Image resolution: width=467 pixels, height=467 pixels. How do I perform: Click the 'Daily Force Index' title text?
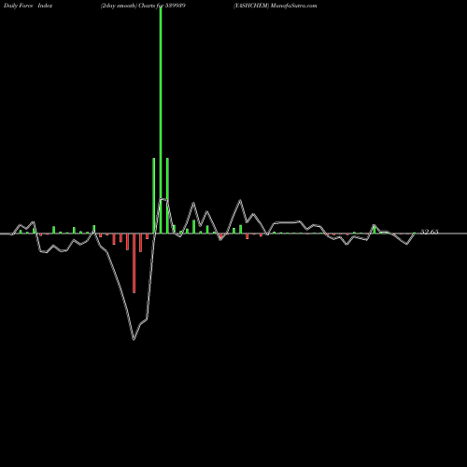click(x=28, y=6)
